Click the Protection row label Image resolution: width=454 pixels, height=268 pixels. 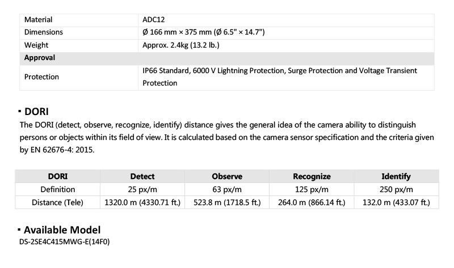[41, 77]
